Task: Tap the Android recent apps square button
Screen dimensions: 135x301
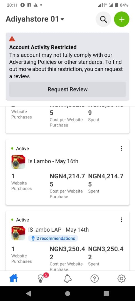Action: (x=106, y=293)
